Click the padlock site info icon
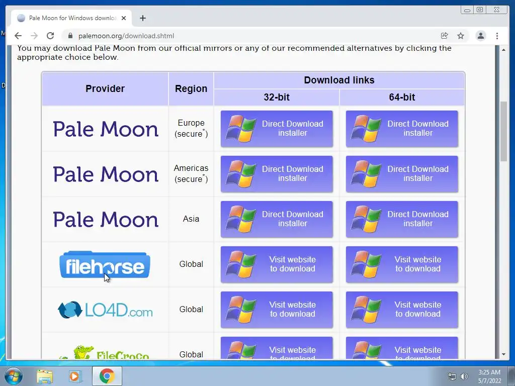 click(x=70, y=36)
